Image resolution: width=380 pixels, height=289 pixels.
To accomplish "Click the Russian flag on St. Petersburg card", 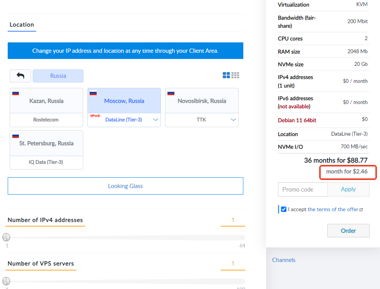I will coord(16,136).
